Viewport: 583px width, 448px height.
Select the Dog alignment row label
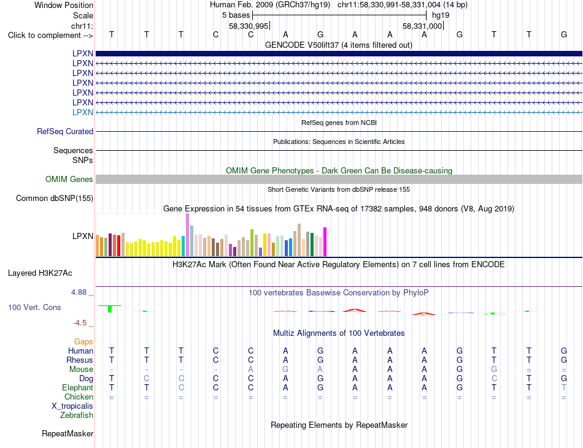coord(87,379)
